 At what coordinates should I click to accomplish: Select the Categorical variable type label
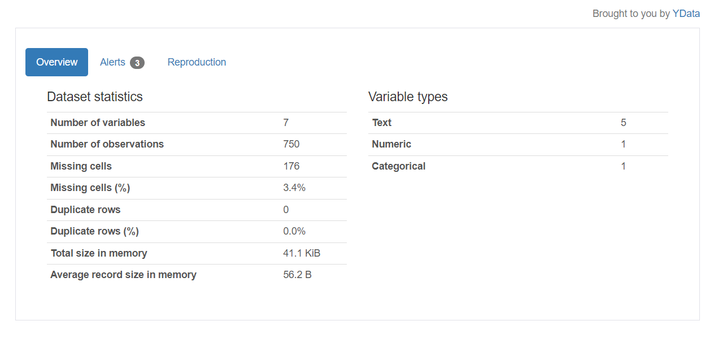pyautogui.click(x=399, y=166)
